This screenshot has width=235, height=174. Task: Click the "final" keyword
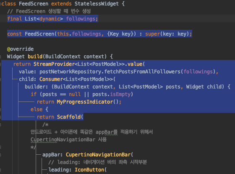tap(14, 19)
